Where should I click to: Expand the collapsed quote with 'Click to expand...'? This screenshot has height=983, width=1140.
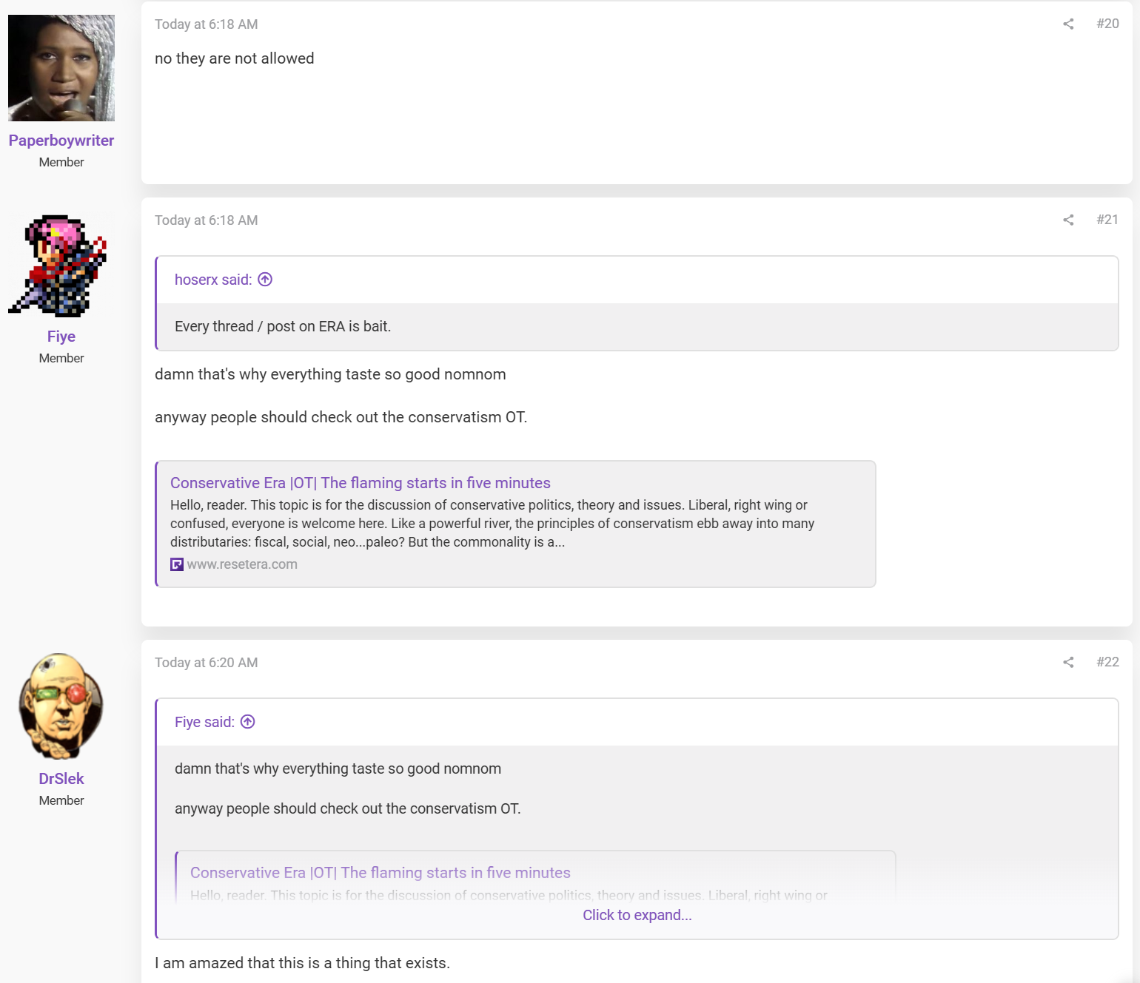637,915
